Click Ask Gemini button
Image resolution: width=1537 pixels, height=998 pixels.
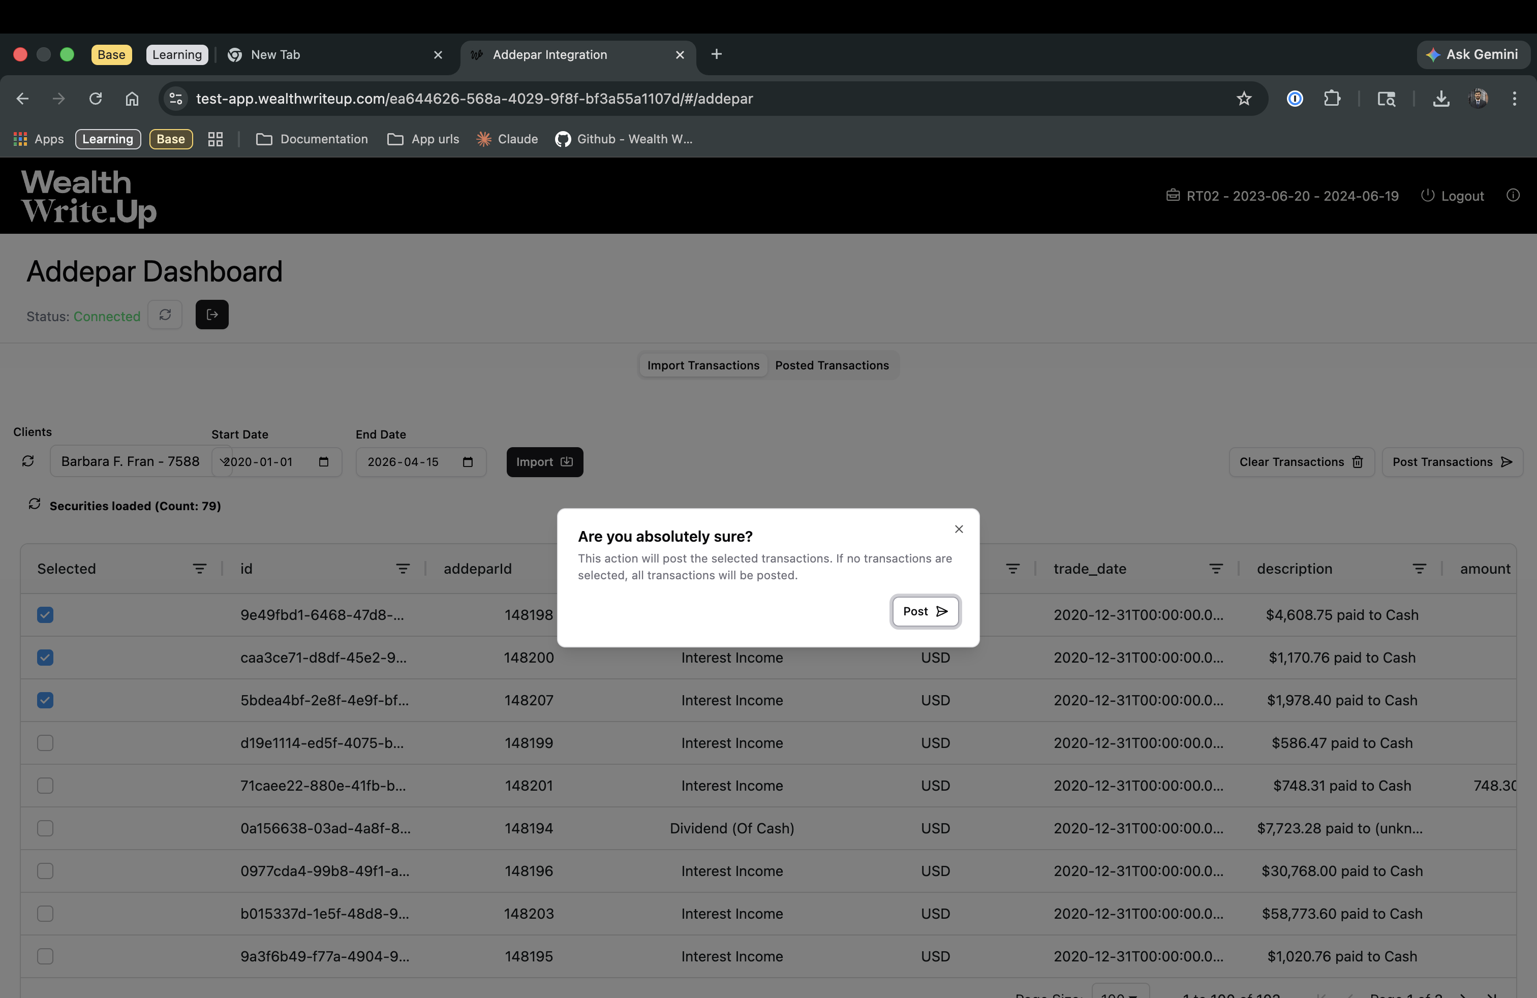1473,54
